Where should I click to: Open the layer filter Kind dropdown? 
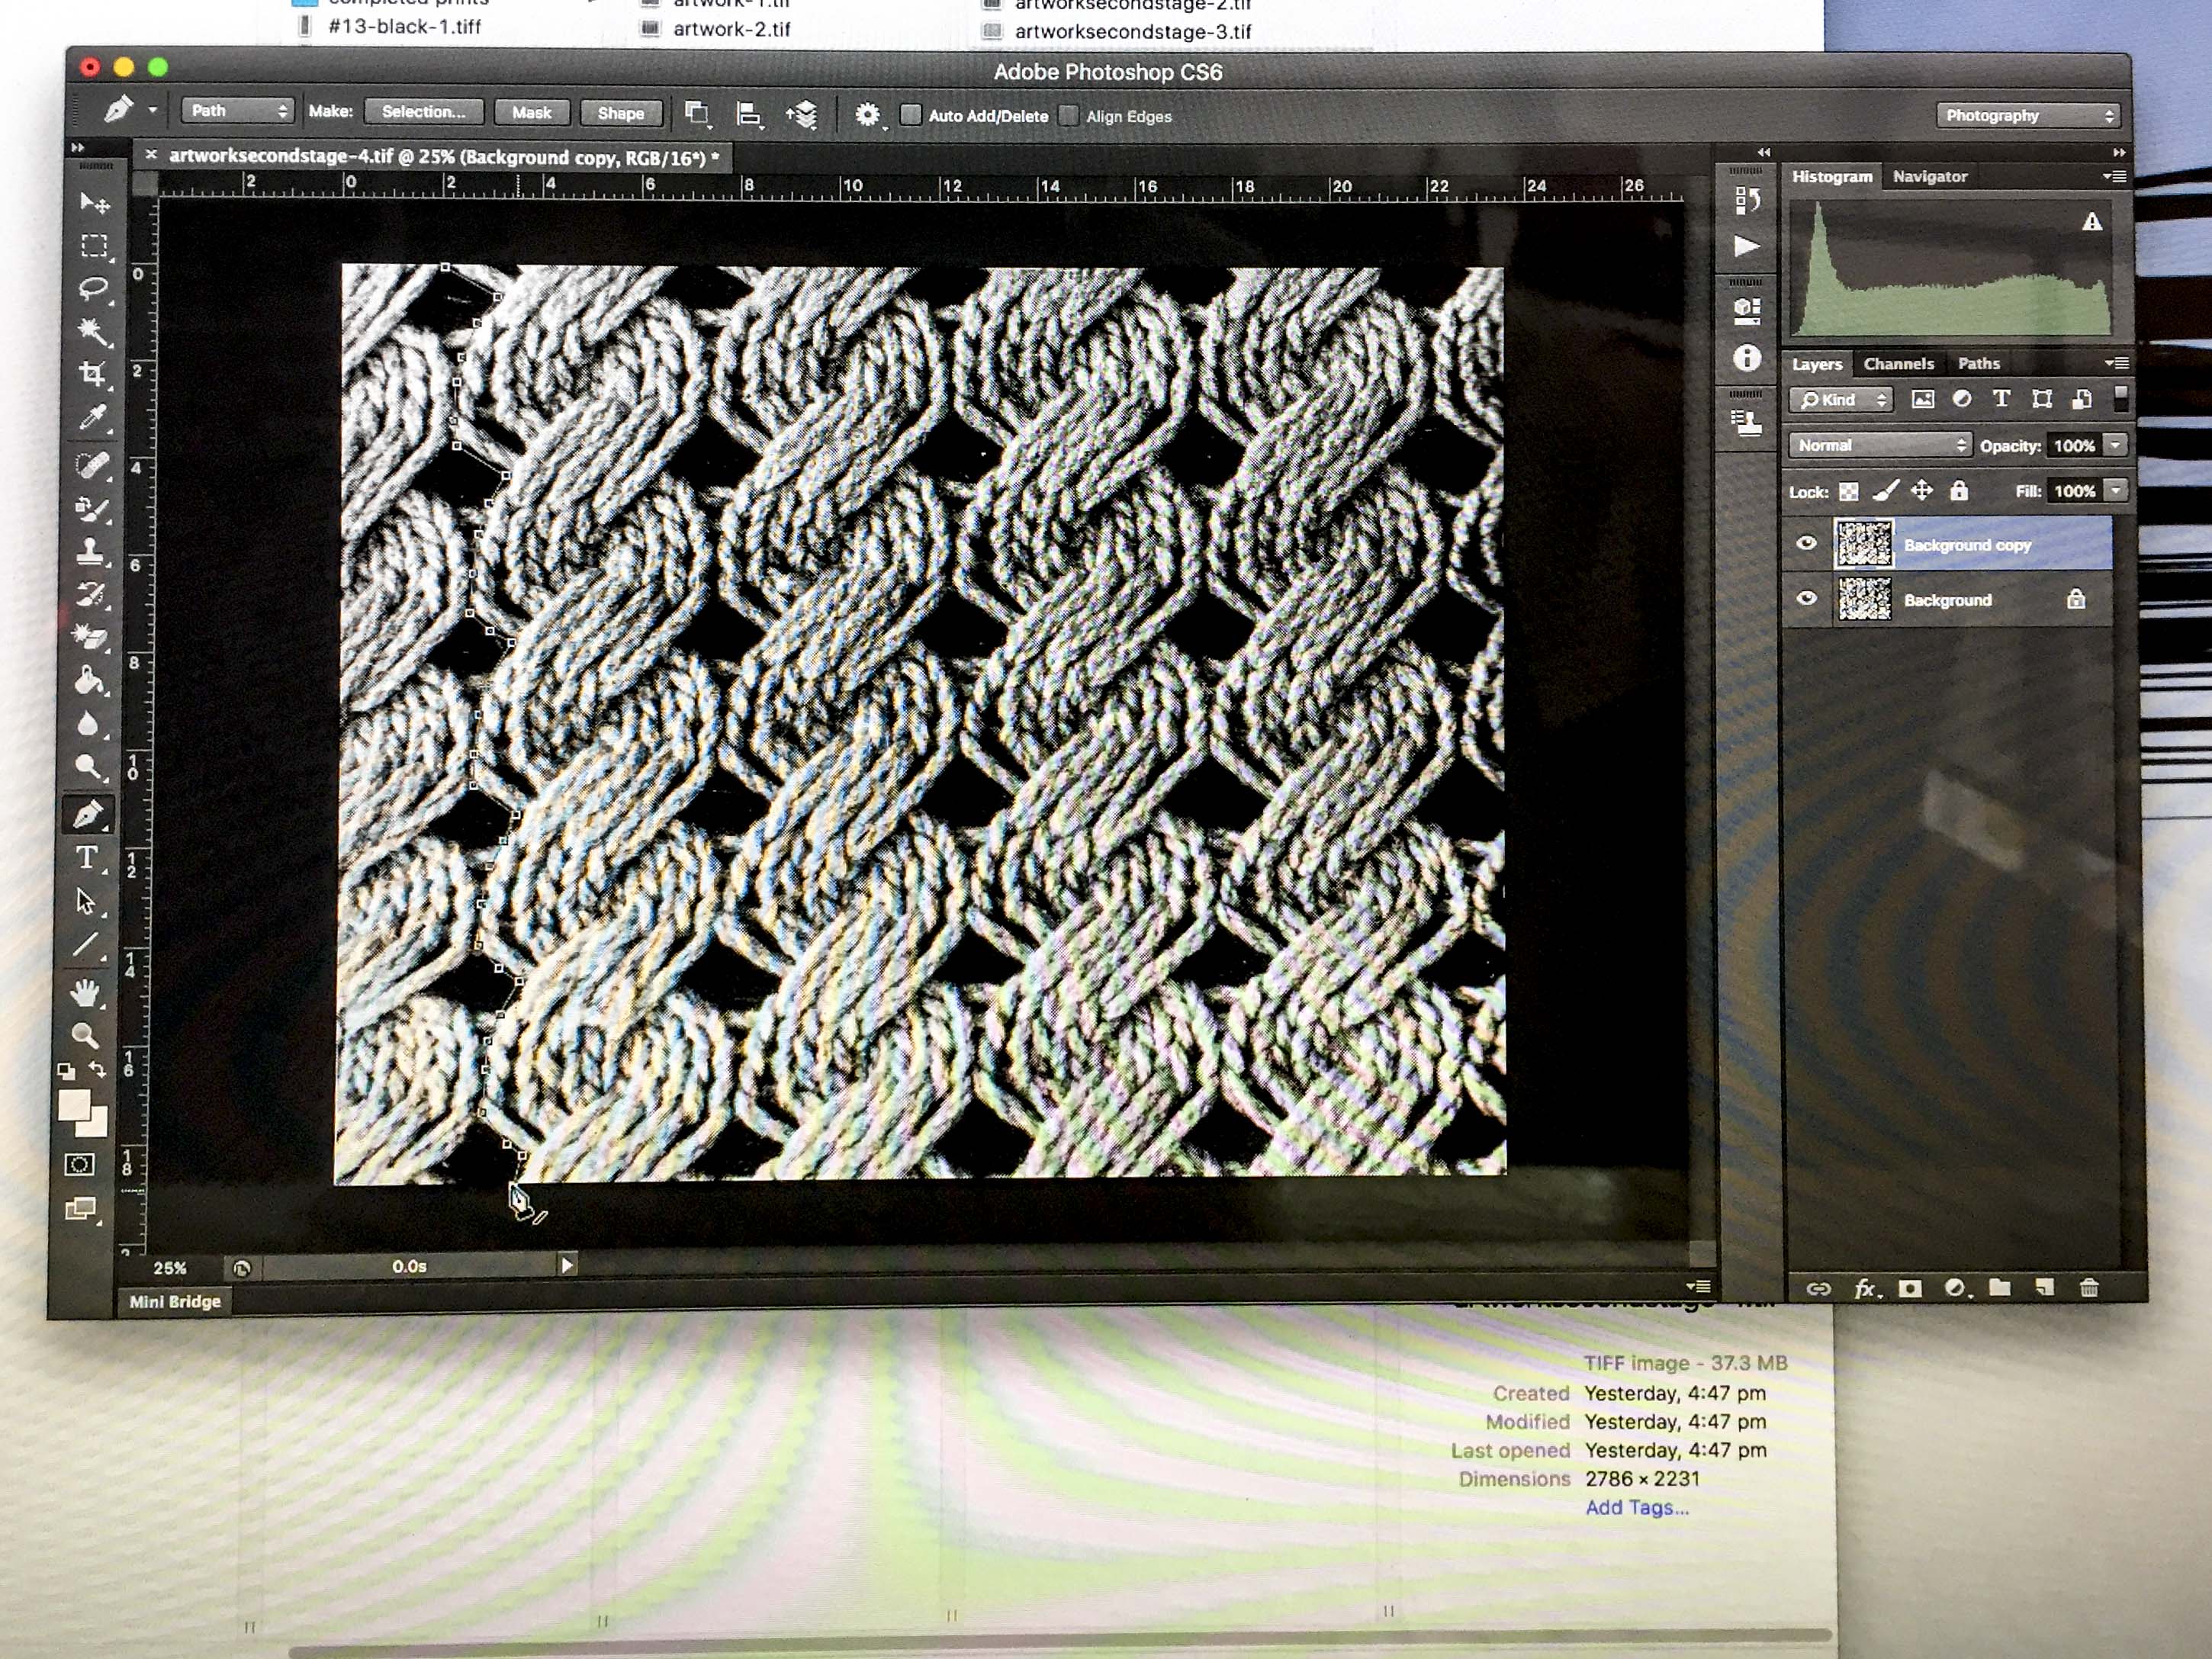(x=1840, y=400)
